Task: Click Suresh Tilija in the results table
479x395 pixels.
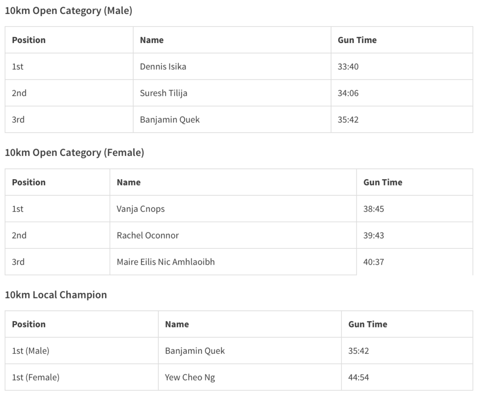Action: point(164,93)
